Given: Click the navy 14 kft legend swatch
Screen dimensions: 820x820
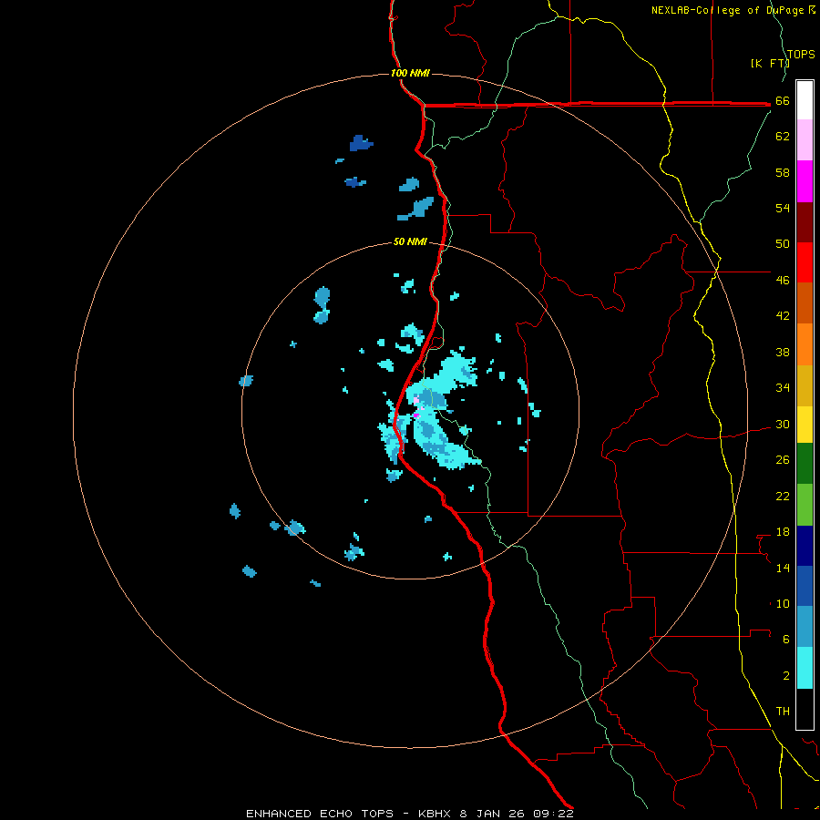Looking at the screenshot, I should tap(805, 546).
